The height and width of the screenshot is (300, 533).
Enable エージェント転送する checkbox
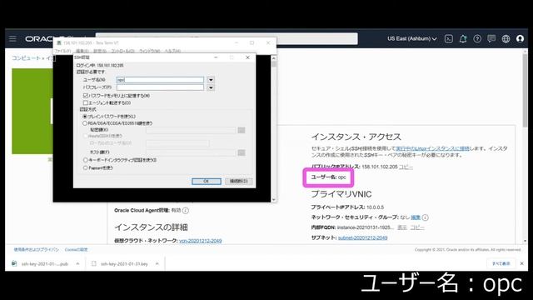tap(86, 102)
